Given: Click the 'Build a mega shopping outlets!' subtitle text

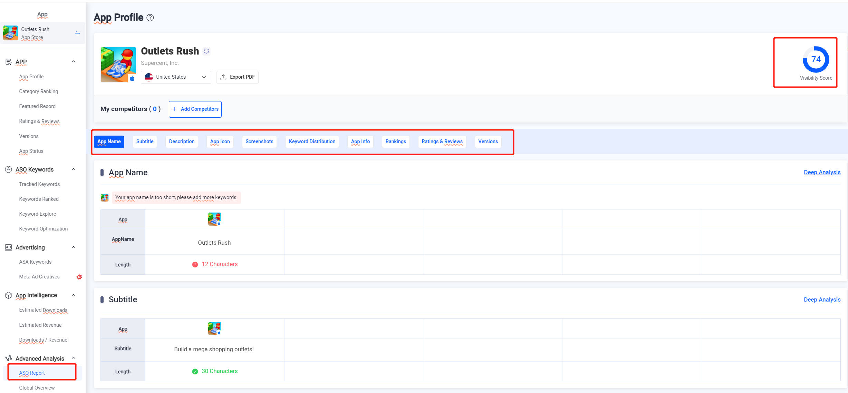Looking at the screenshot, I should click(214, 349).
